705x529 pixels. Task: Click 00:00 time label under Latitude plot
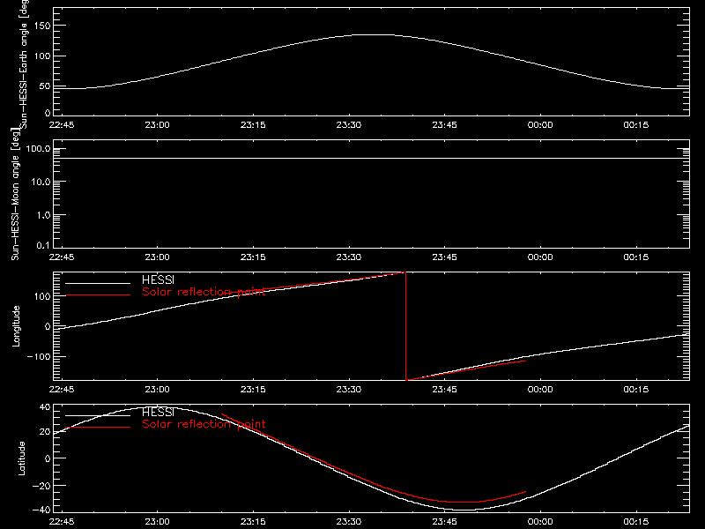point(540,521)
